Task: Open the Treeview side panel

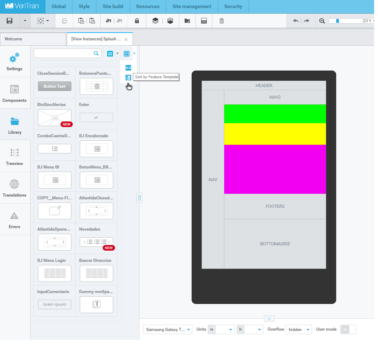Action: 15,157
